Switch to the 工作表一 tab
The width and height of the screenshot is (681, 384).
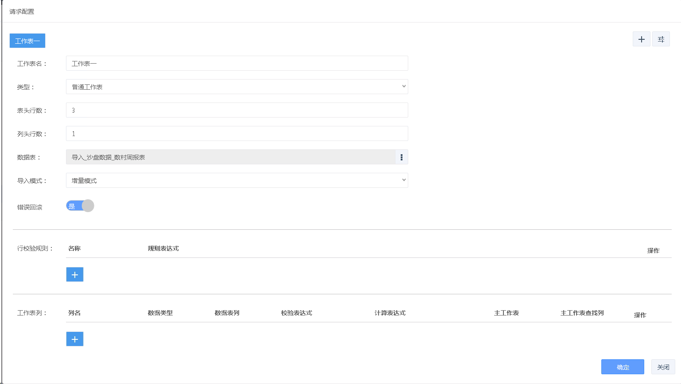point(27,41)
